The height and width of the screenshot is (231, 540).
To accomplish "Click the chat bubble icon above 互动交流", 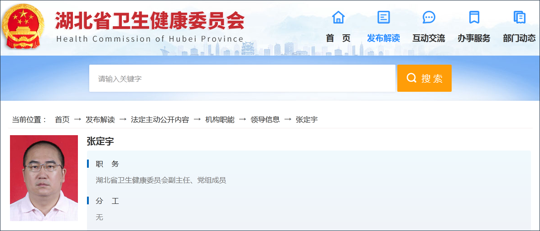I will pyautogui.click(x=429, y=17).
